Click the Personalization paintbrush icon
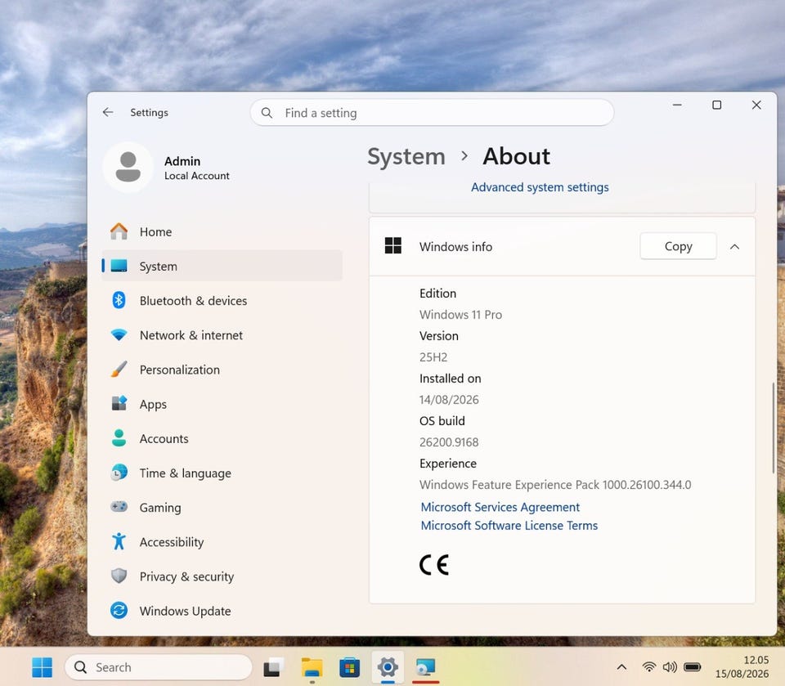Screen dimensions: 785x686 tap(119, 370)
